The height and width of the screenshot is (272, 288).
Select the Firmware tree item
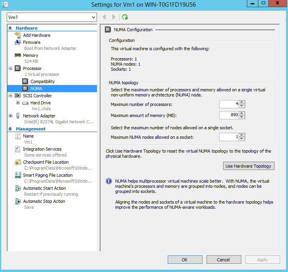32,42
